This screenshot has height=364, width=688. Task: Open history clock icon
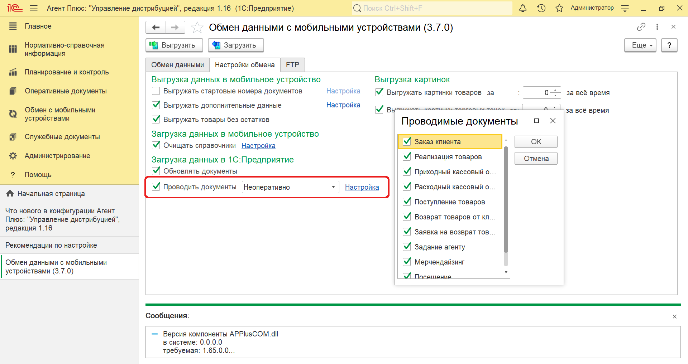click(541, 8)
